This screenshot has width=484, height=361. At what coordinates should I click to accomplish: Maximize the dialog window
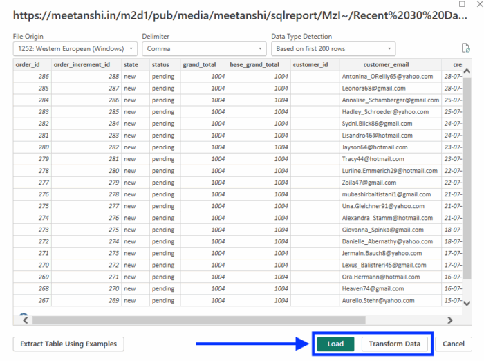pos(462,3)
